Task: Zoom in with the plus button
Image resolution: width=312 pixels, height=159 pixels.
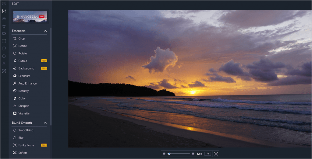Action: click(x=193, y=154)
